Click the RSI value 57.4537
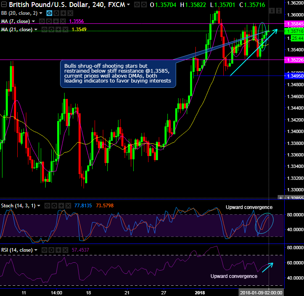 click(x=81, y=250)
